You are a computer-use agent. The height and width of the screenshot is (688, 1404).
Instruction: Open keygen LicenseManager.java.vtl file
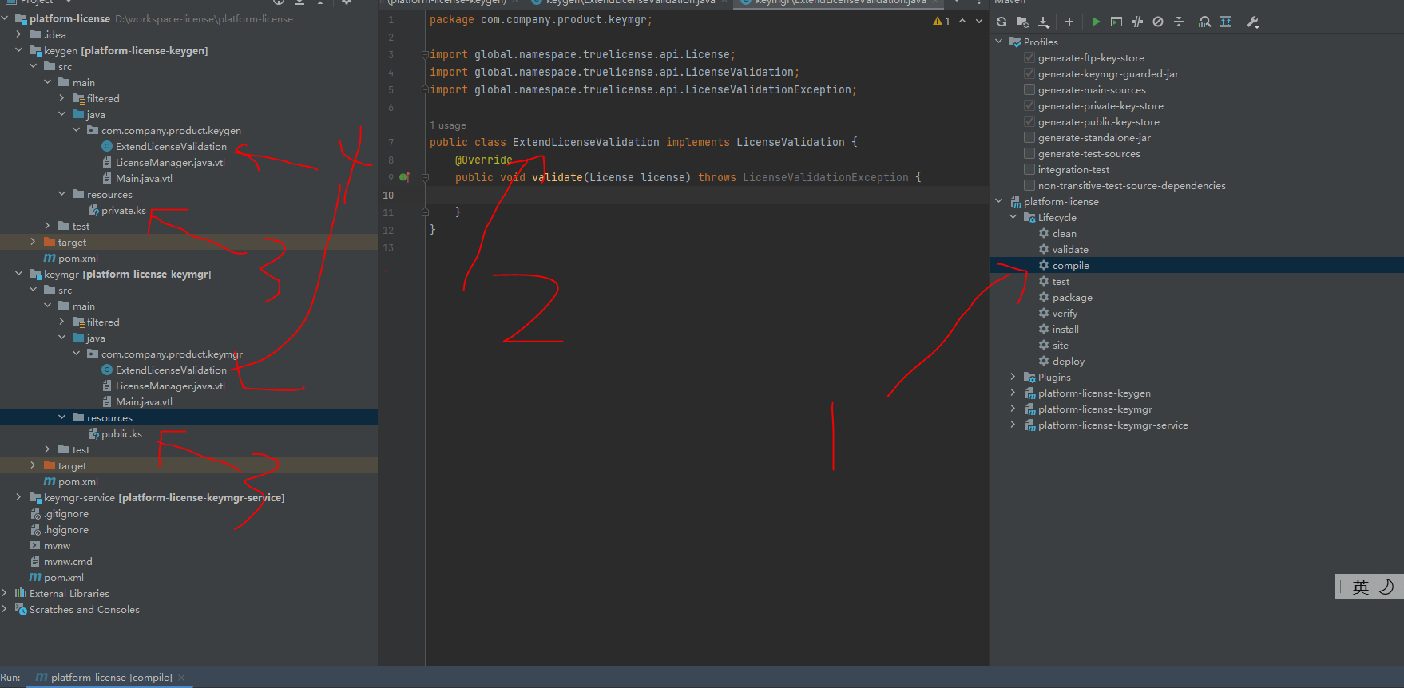170,162
